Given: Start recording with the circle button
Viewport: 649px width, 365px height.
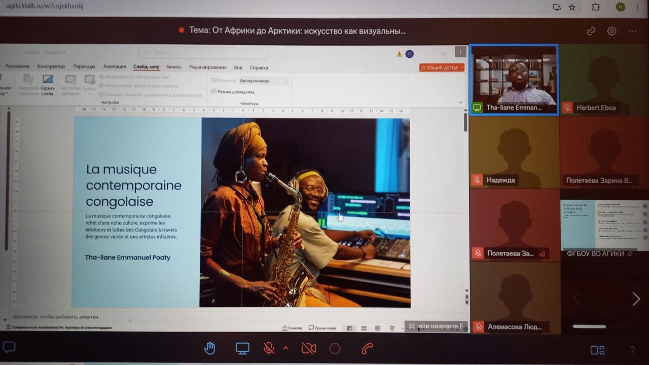Looking at the screenshot, I should [335, 349].
